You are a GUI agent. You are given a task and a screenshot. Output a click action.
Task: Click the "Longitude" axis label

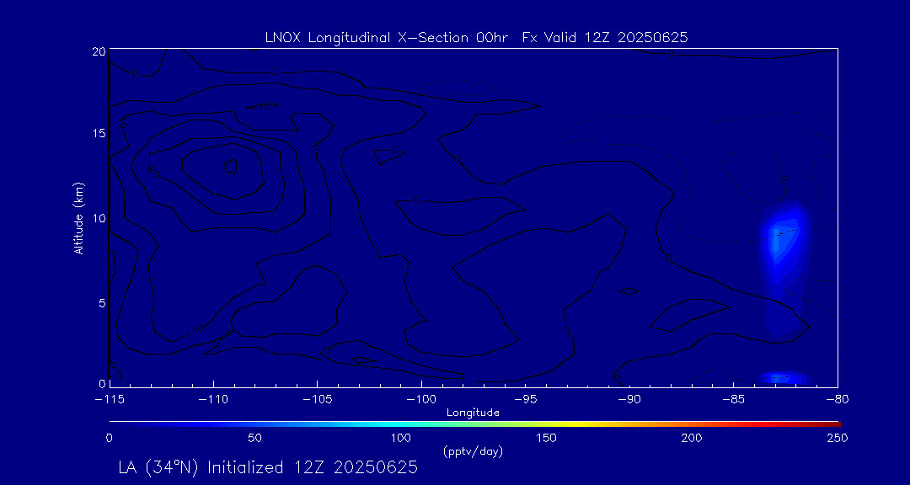[x=473, y=413]
